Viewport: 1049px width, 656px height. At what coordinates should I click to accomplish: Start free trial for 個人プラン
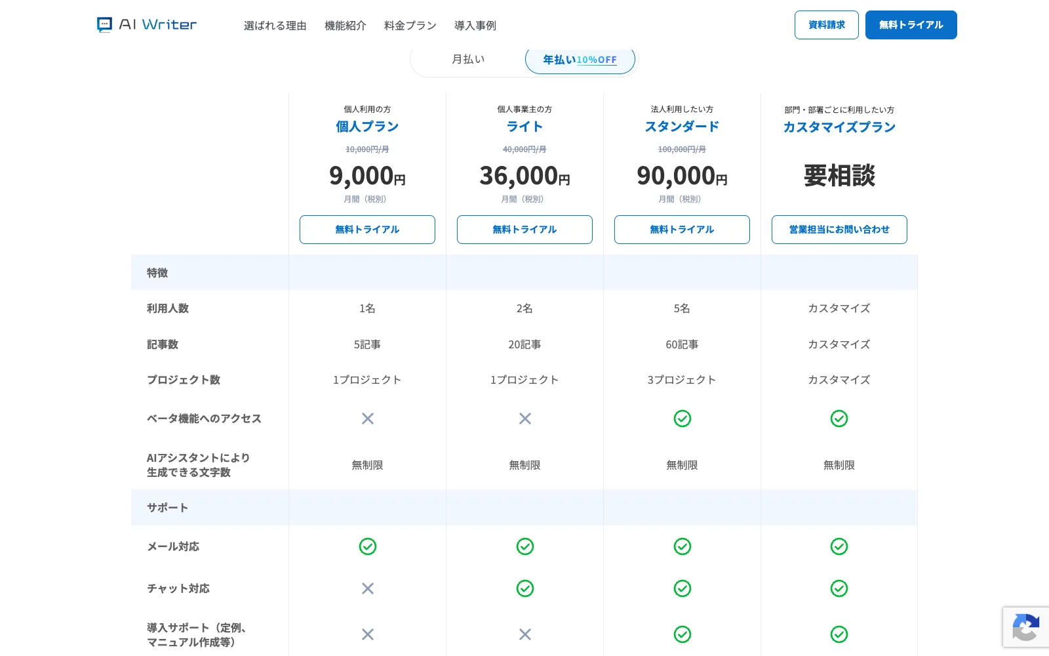pos(368,230)
